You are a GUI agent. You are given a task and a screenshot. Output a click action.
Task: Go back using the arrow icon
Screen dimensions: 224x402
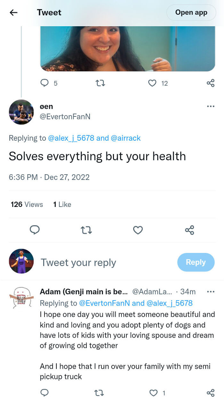tap(13, 13)
